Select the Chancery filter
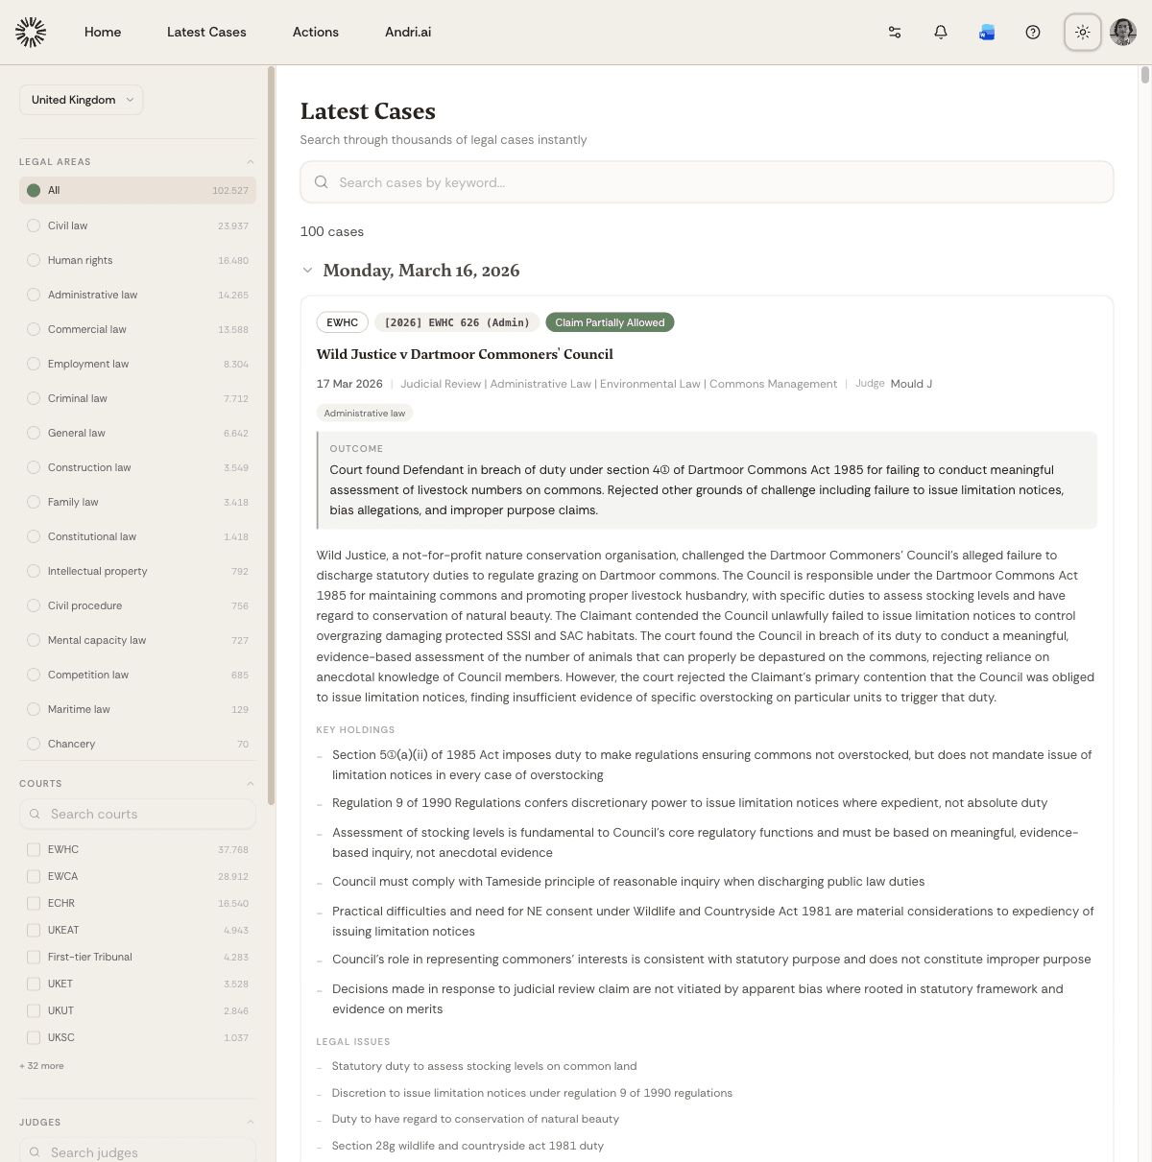This screenshot has width=1152, height=1162. tap(137, 744)
